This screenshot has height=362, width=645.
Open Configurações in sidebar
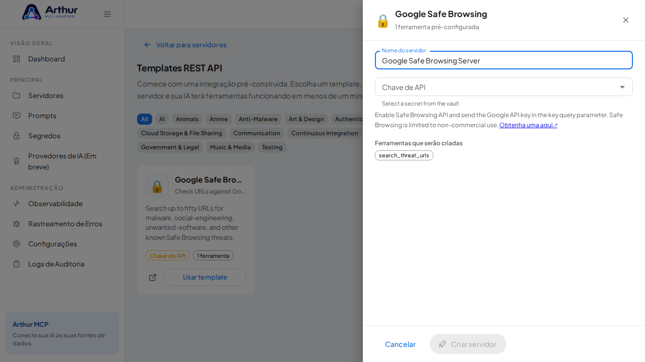tap(62, 244)
